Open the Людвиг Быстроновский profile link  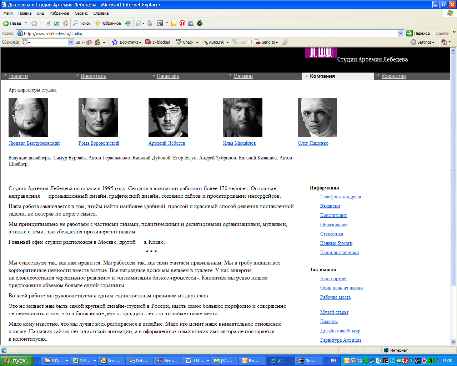34,143
